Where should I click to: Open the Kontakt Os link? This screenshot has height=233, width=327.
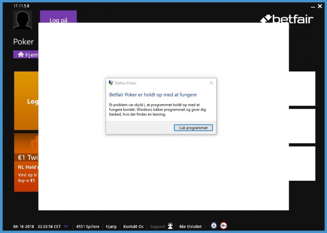(x=133, y=226)
